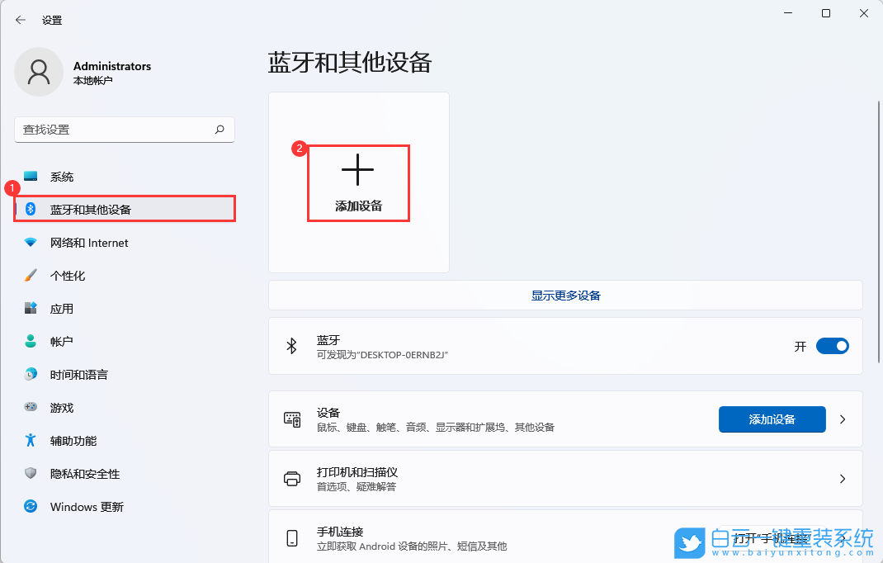This screenshot has width=883, height=563.
Task: Click the devices icon next to 设备
Action: (x=292, y=419)
